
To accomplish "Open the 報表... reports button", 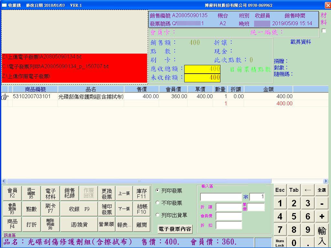I will pos(124,224).
